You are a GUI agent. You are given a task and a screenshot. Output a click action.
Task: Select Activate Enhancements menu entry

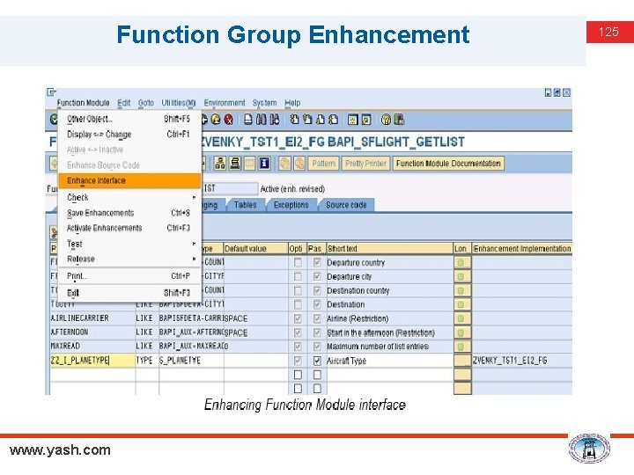(129, 228)
